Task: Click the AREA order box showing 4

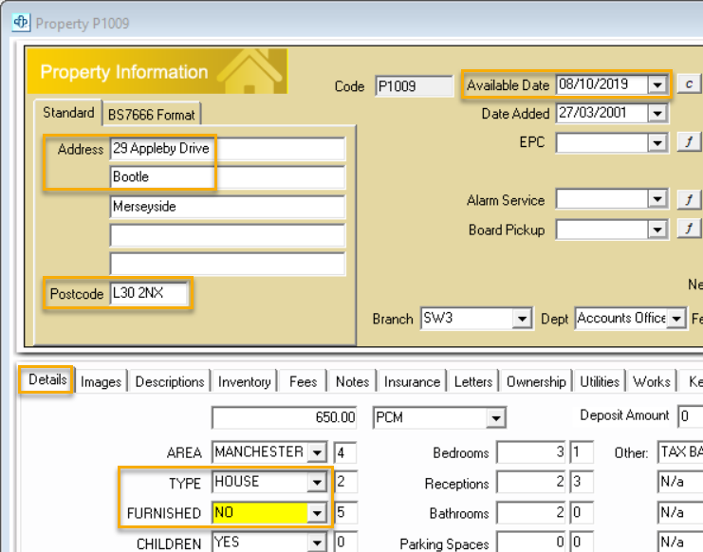Action: pyautogui.click(x=345, y=452)
